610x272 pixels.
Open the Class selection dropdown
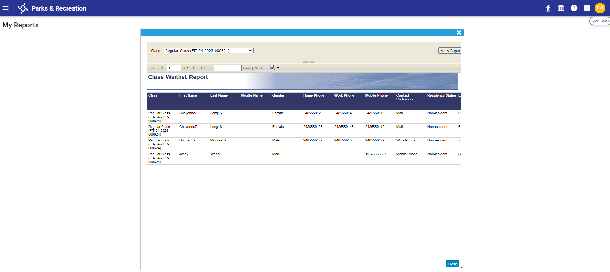click(208, 51)
